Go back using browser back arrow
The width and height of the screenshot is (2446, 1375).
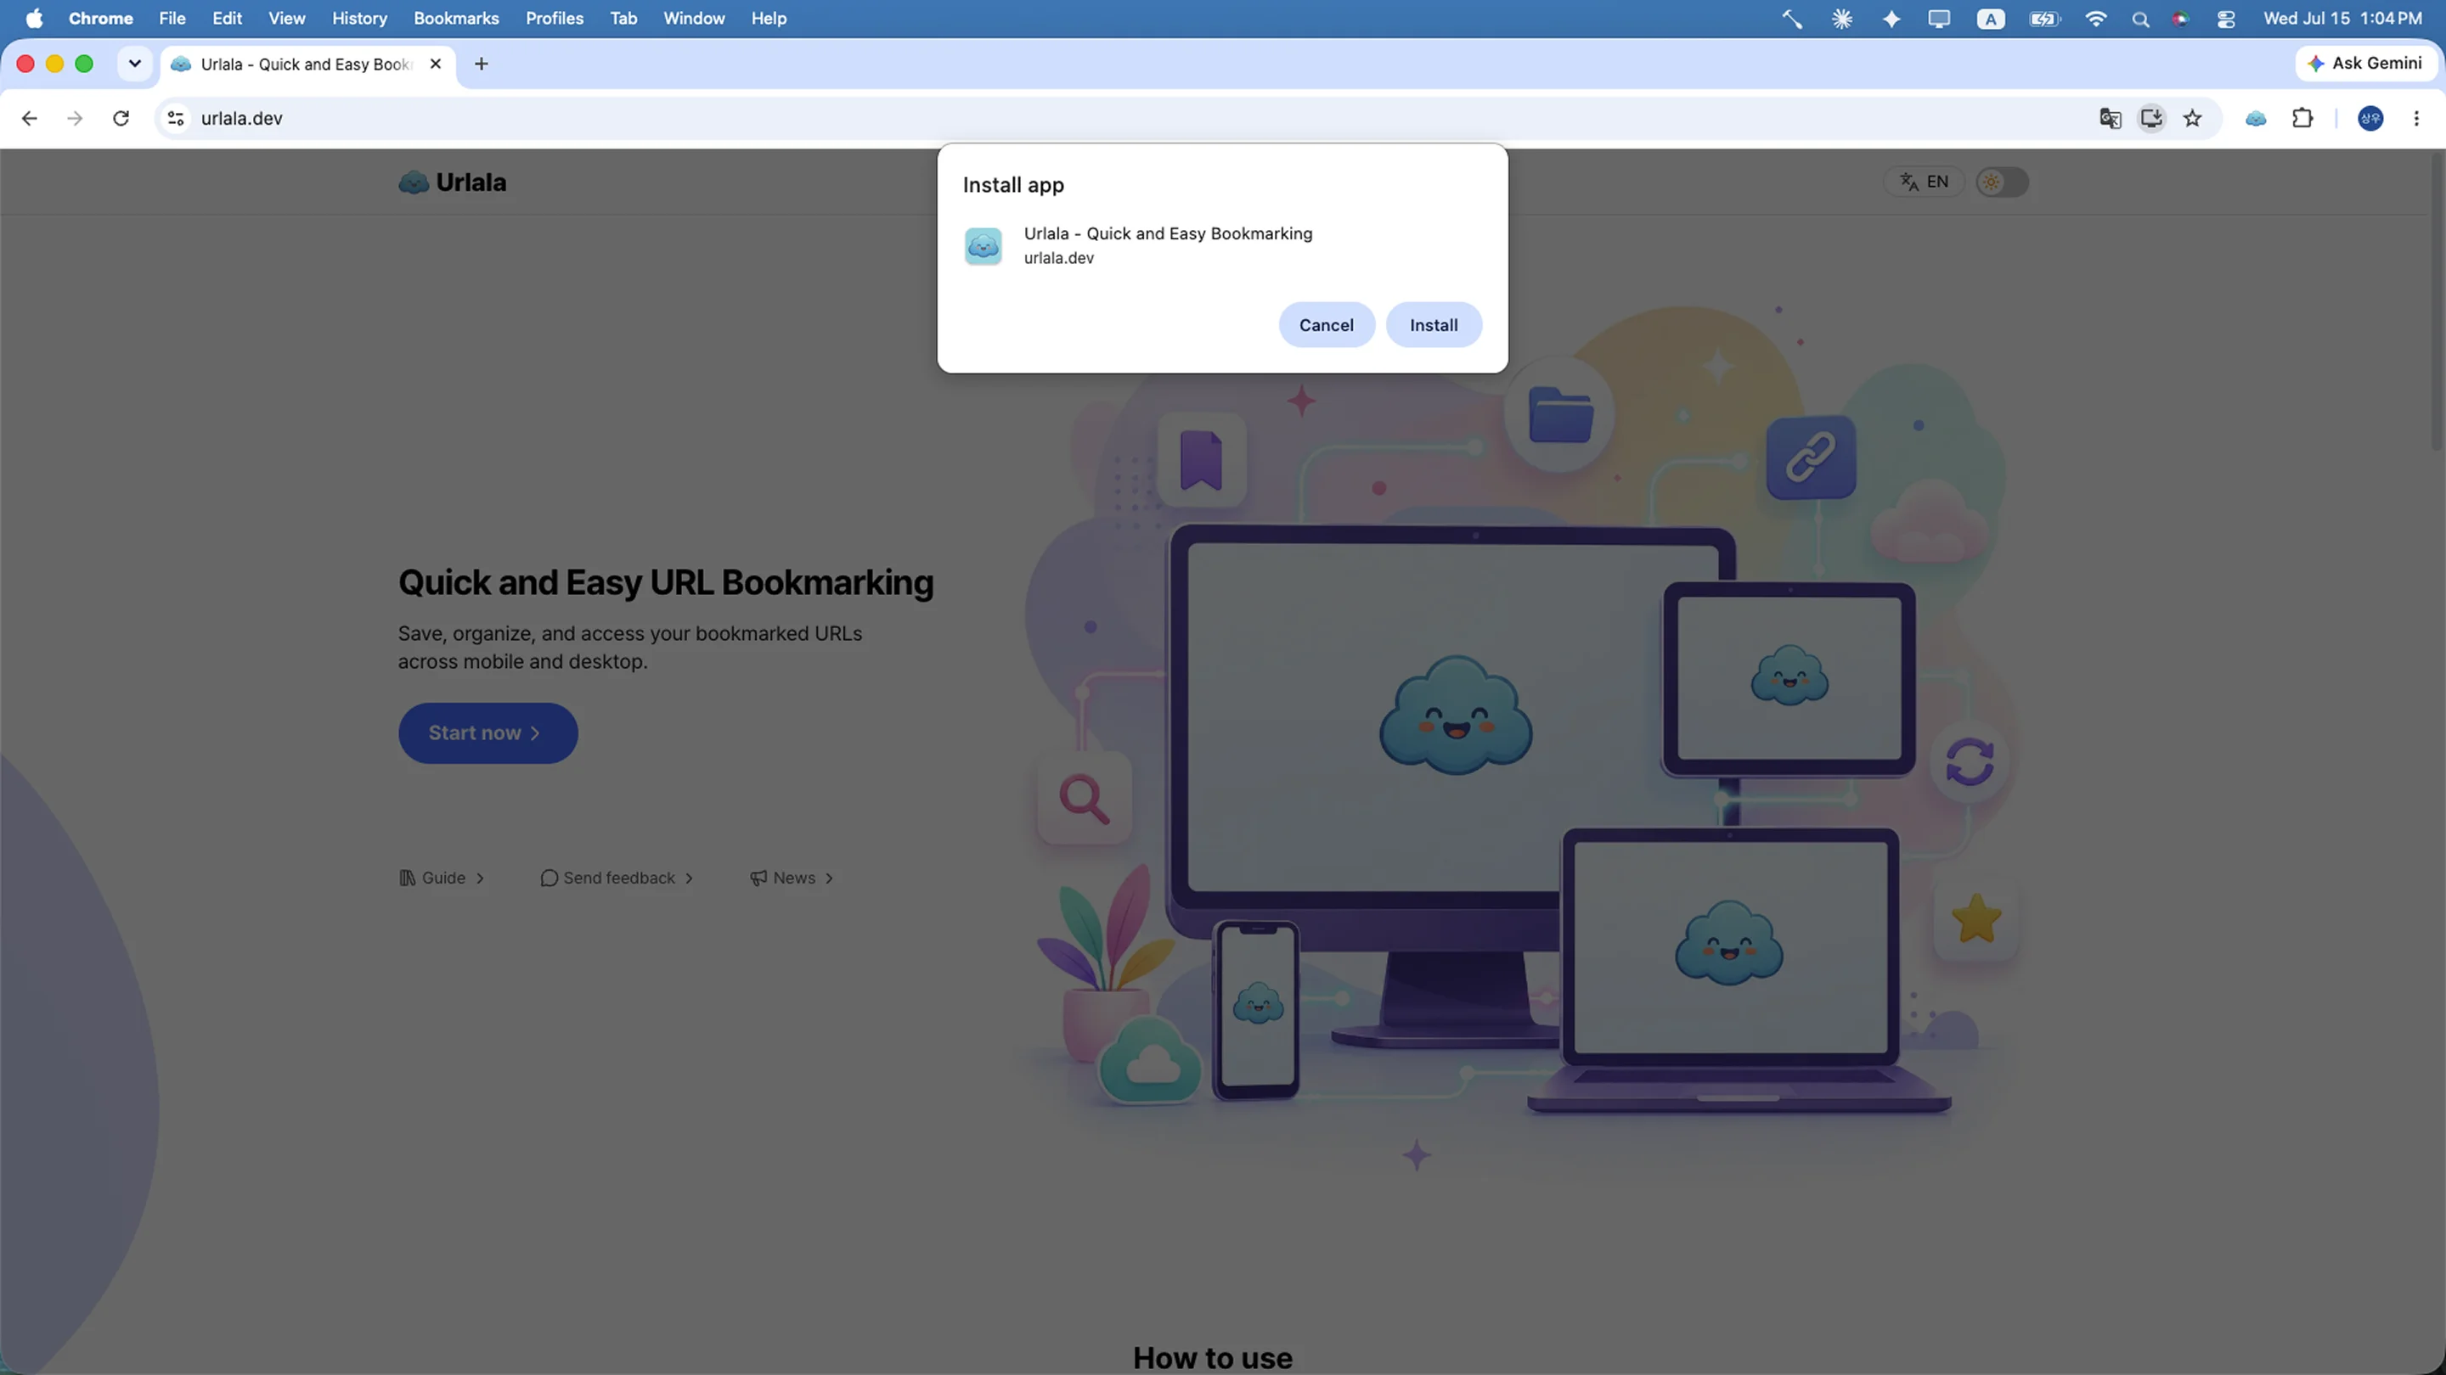30,118
